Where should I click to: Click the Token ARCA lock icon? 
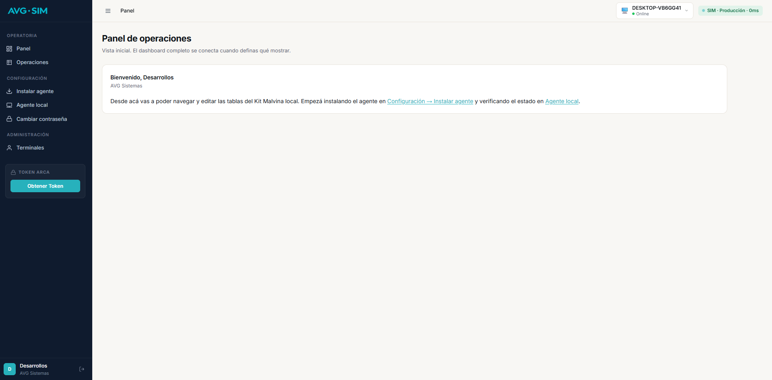coord(13,172)
